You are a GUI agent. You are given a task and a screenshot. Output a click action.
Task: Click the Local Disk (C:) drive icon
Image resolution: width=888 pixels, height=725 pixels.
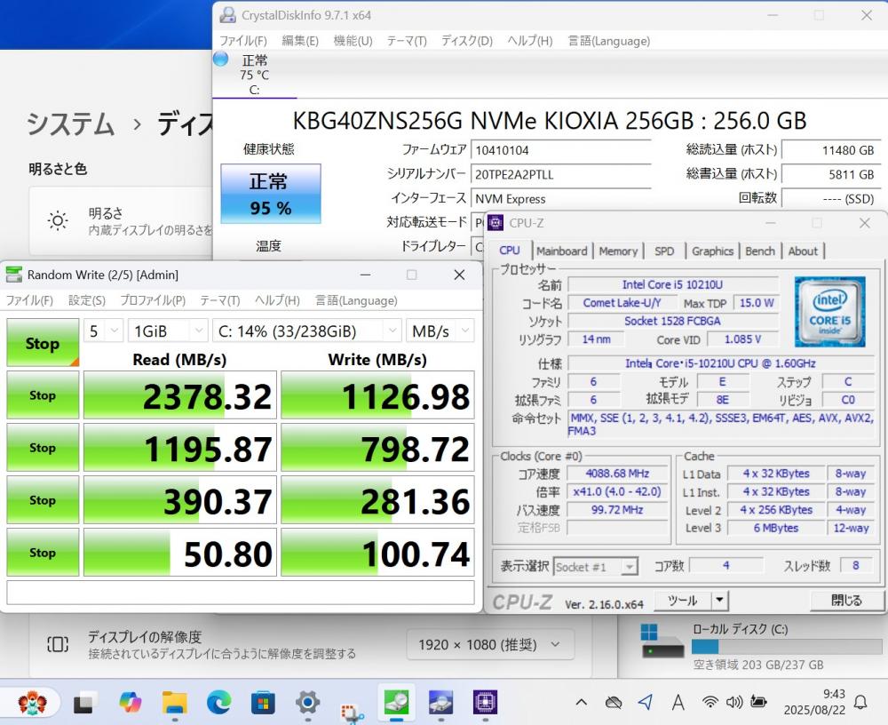662,641
